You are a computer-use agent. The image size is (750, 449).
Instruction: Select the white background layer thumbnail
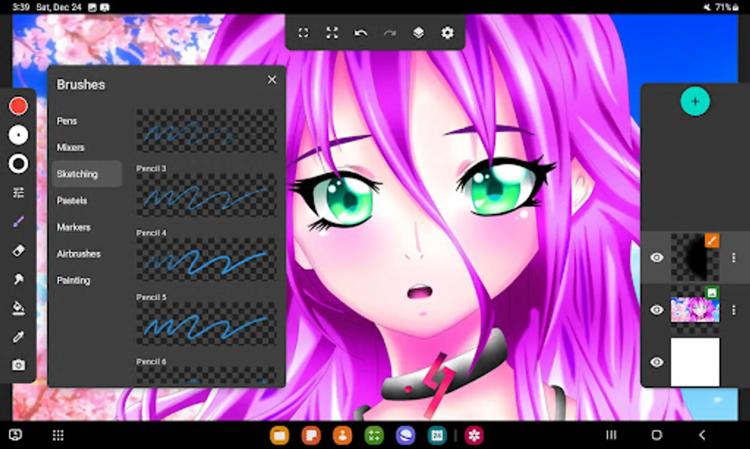point(695,362)
